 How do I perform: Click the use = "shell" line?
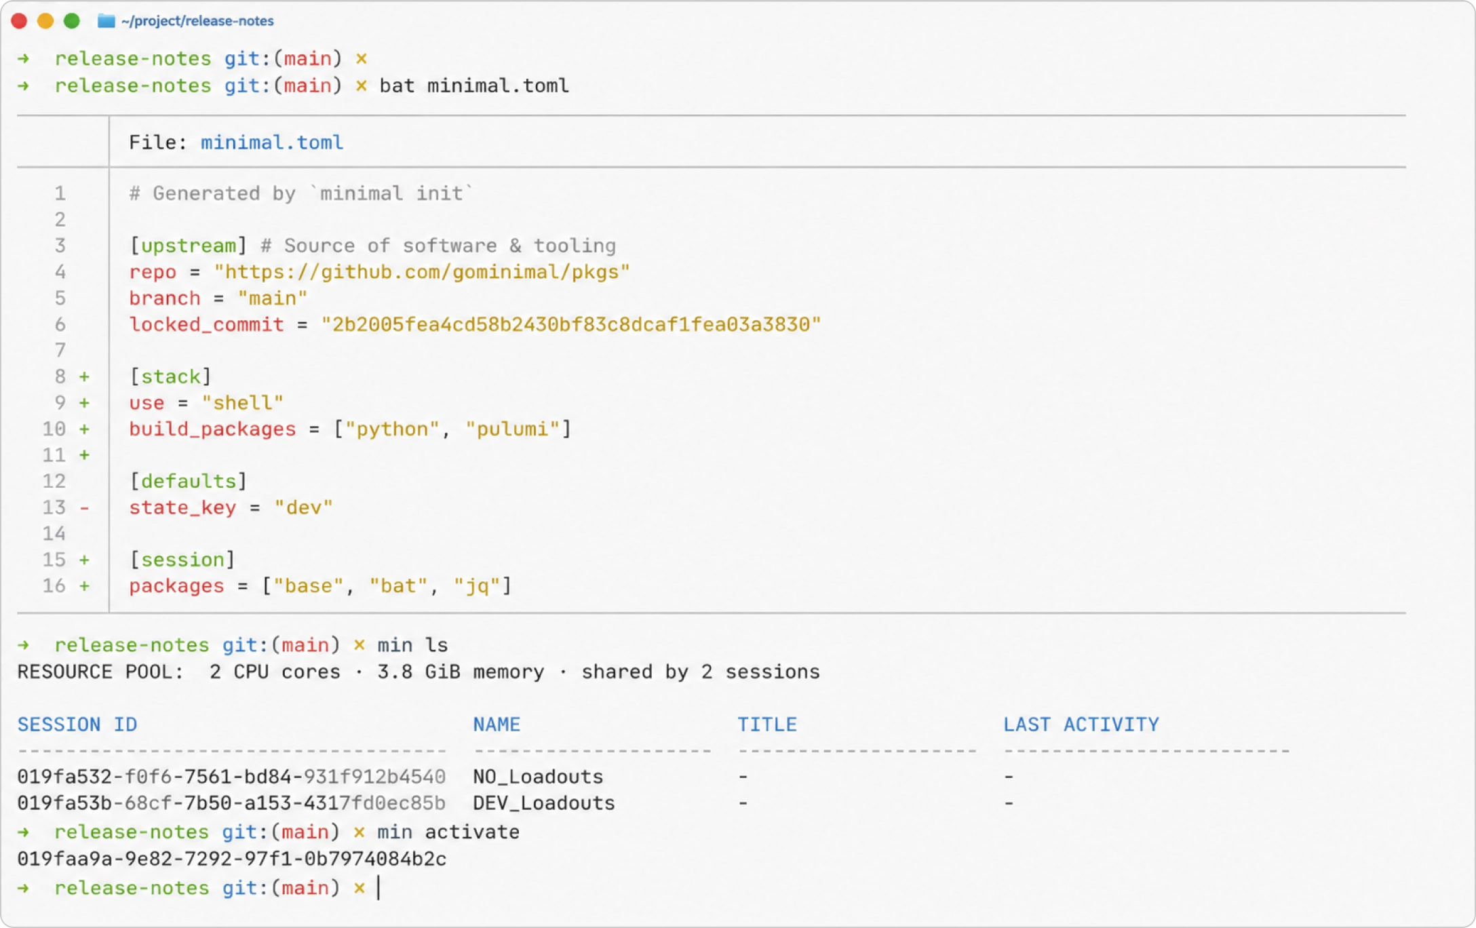pos(206,403)
